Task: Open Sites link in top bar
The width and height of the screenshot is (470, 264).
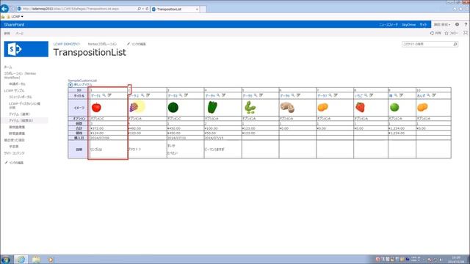Action: pos(423,24)
